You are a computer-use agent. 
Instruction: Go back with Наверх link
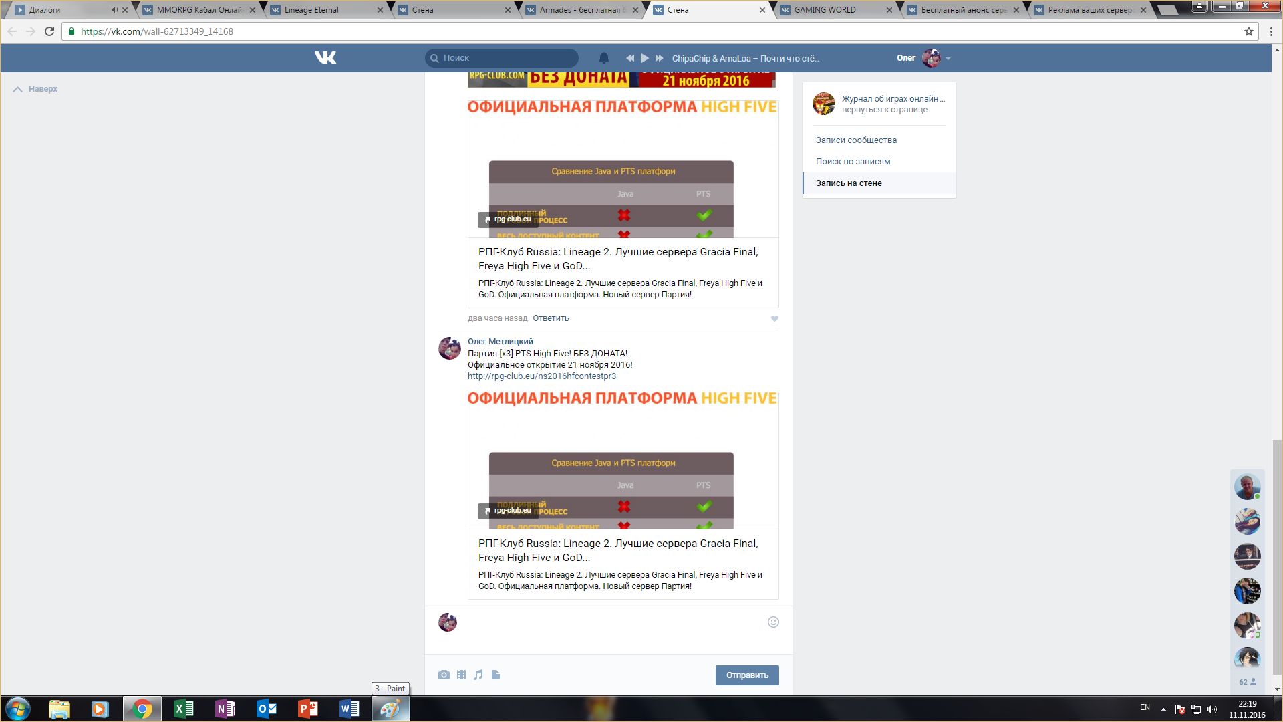point(35,89)
